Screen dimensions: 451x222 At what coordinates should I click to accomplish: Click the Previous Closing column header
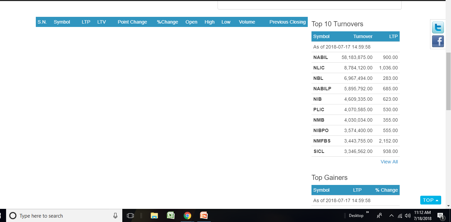pos(287,22)
